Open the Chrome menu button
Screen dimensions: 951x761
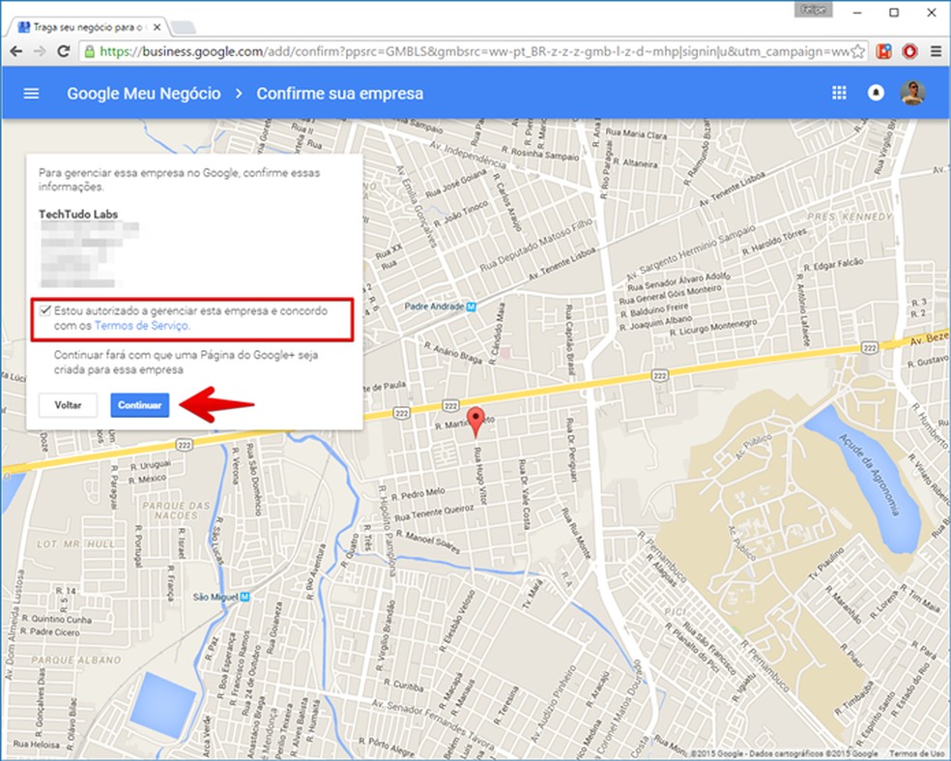click(x=937, y=51)
